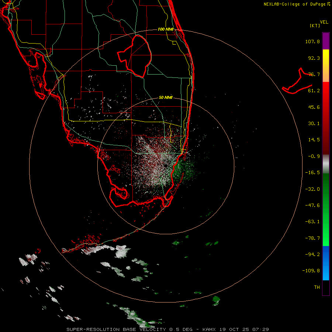Click the 14.5 velocity scale value
Viewport: 332px width, 332px height.
point(314,140)
